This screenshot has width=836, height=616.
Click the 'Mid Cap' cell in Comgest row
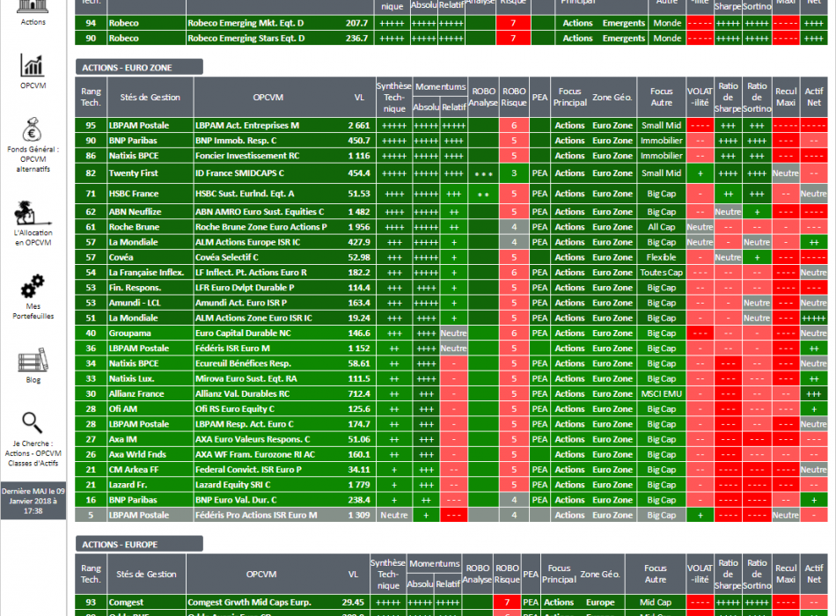coord(656,603)
